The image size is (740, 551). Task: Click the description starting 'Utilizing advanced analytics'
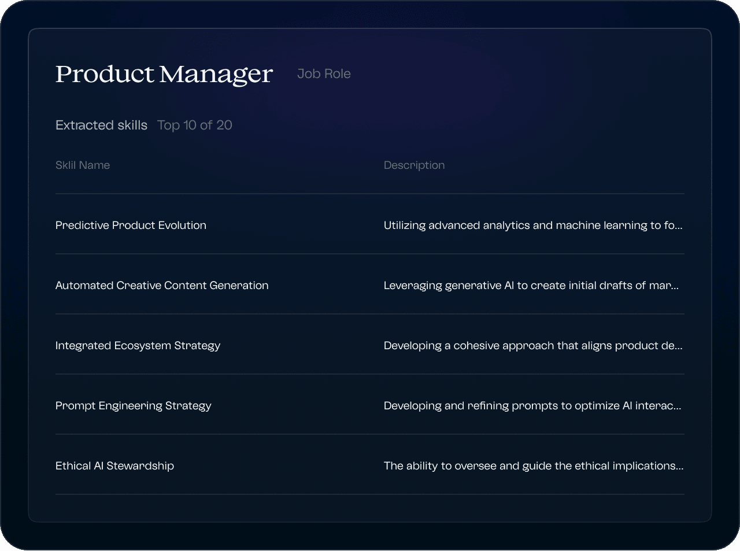[x=533, y=225]
